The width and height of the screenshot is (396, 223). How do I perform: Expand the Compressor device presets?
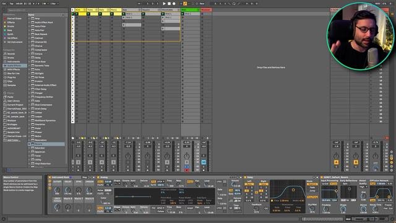[x=29, y=50]
